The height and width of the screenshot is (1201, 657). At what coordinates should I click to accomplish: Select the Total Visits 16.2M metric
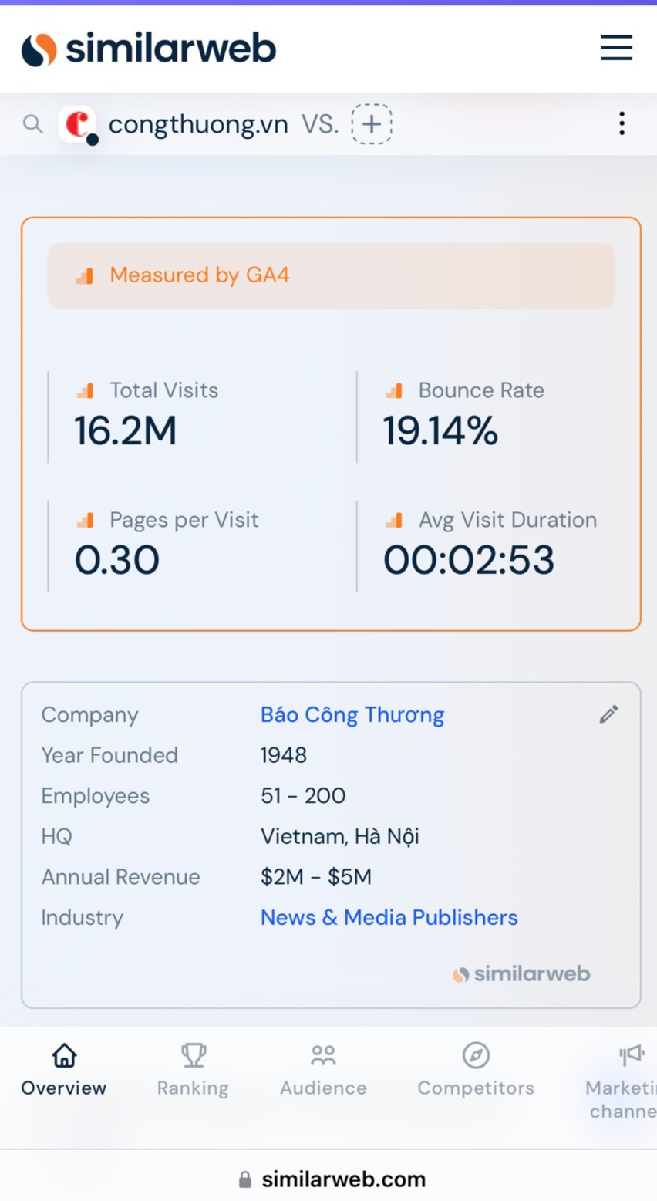pyautogui.click(x=126, y=430)
